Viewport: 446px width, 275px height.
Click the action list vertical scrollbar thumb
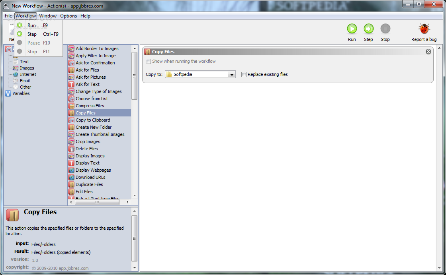point(135,76)
